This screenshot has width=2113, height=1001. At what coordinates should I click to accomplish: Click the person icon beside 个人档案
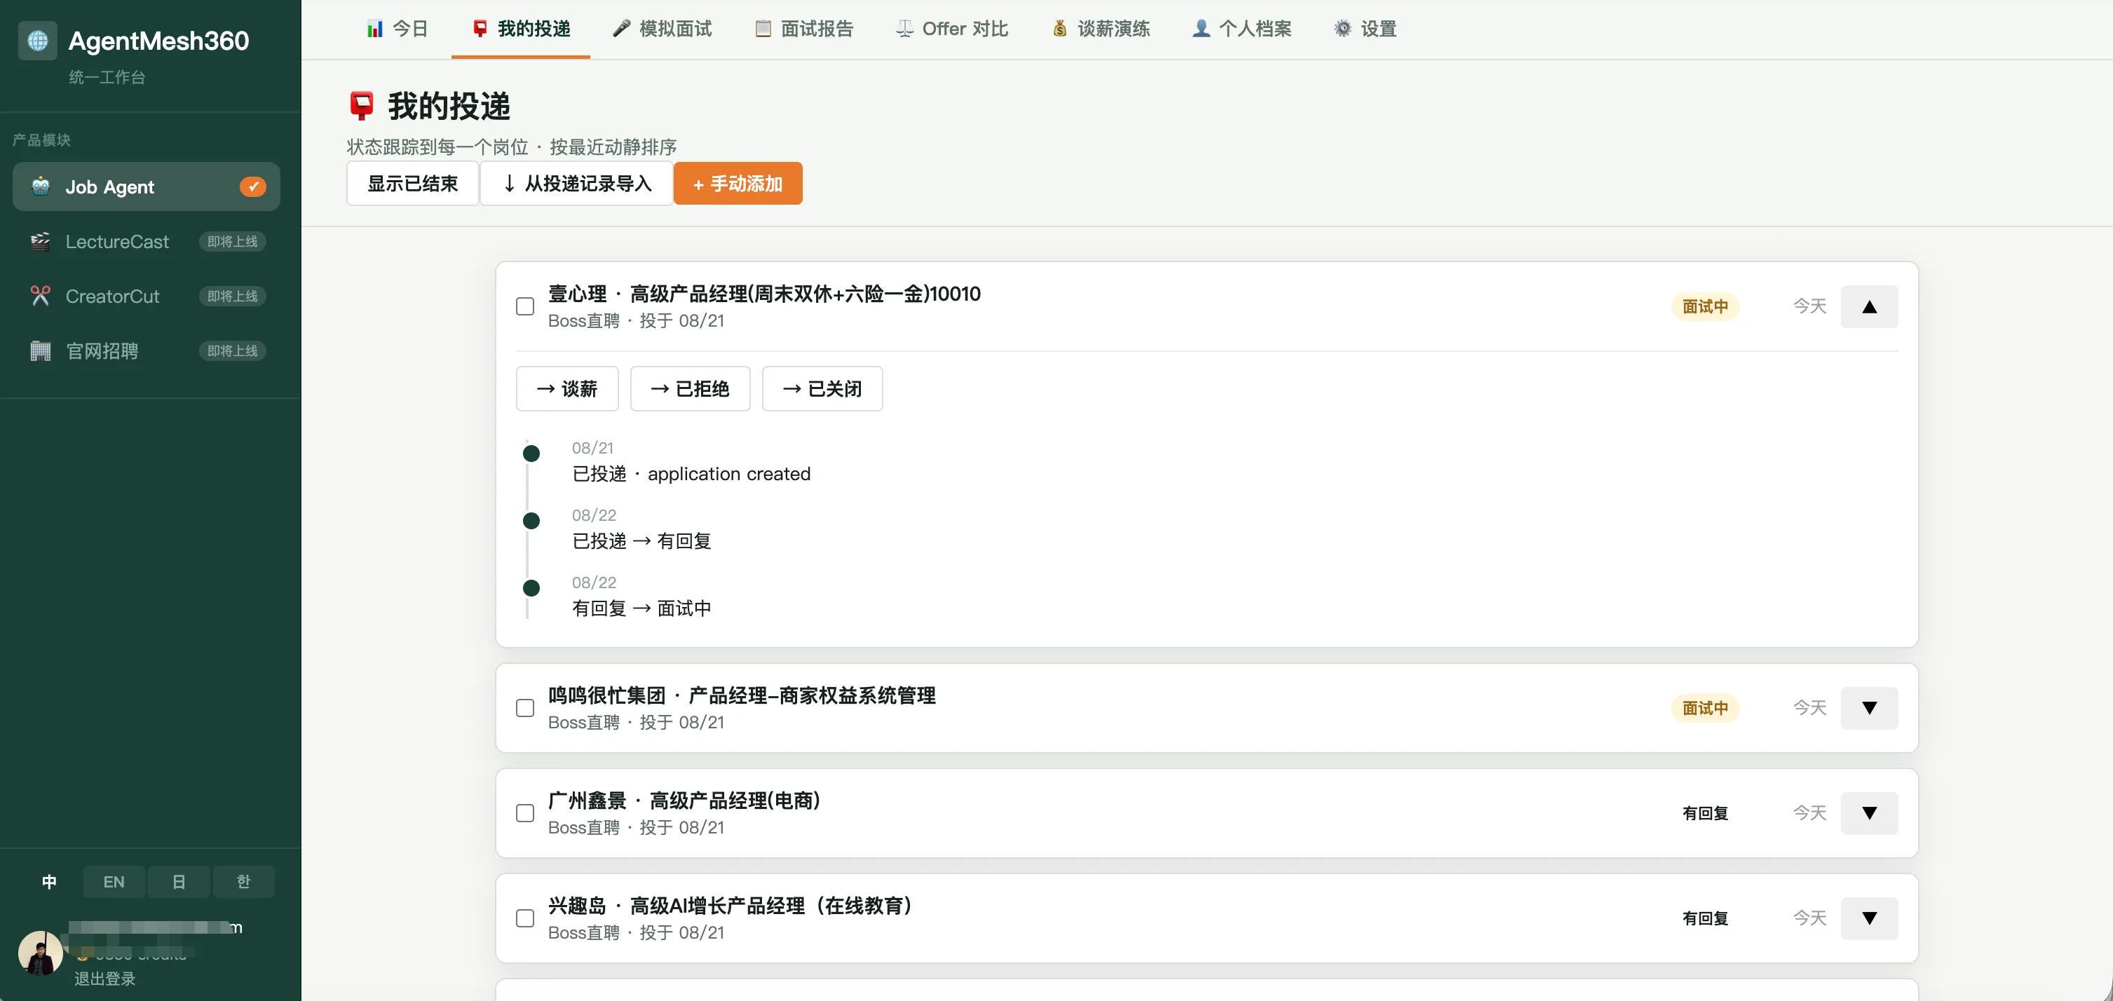(x=1201, y=29)
